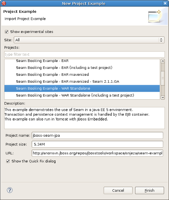Click the type filter text field

(84, 54)
